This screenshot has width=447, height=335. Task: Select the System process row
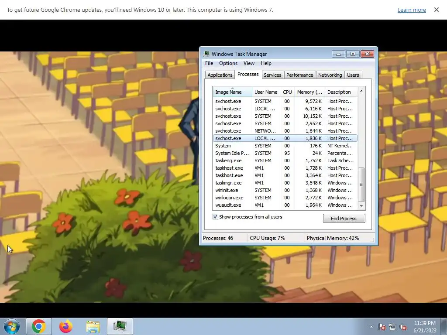(x=285, y=146)
